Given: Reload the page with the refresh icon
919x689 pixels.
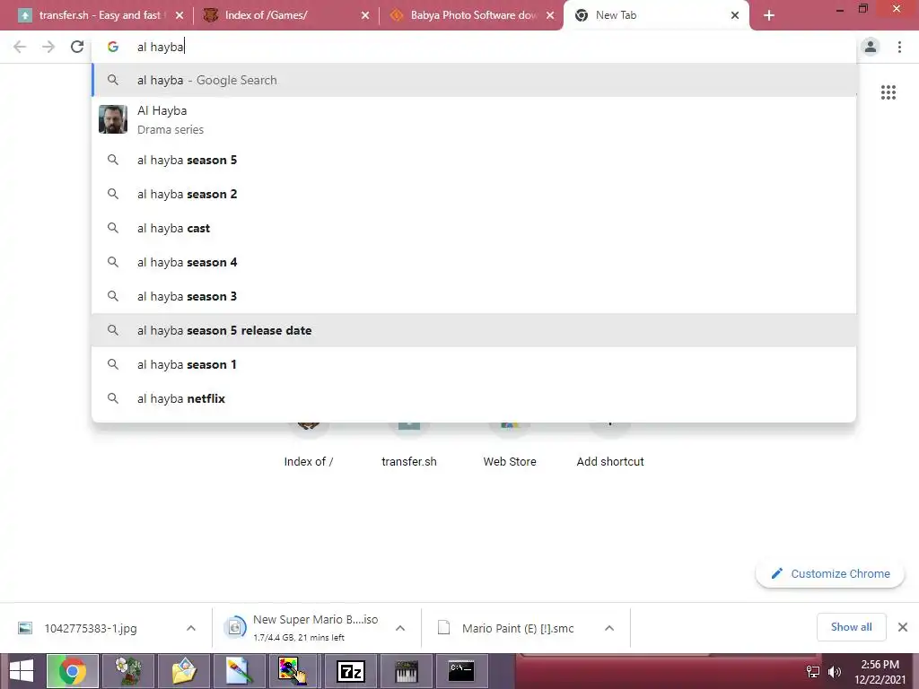Looking at the screenshot, I should pos(77,47).
